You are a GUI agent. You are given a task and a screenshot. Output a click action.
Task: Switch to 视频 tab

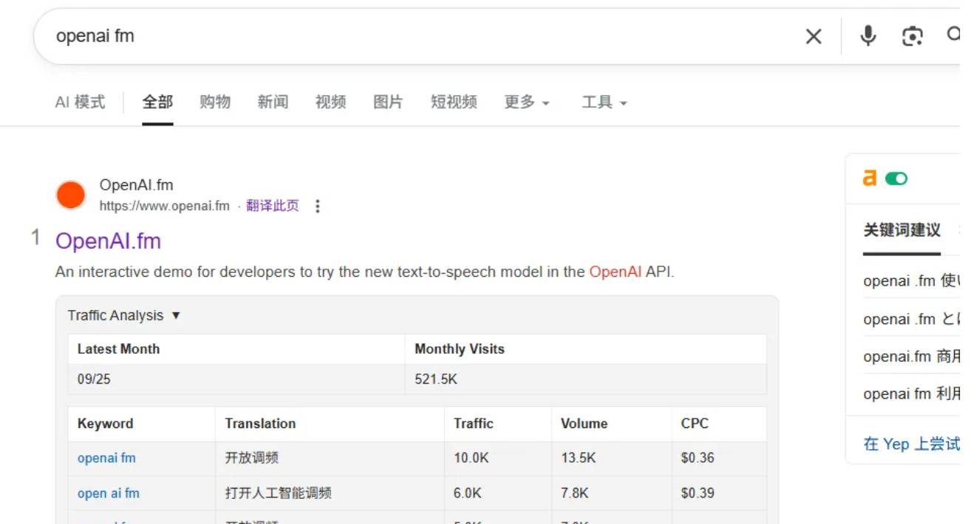[330, 103]
